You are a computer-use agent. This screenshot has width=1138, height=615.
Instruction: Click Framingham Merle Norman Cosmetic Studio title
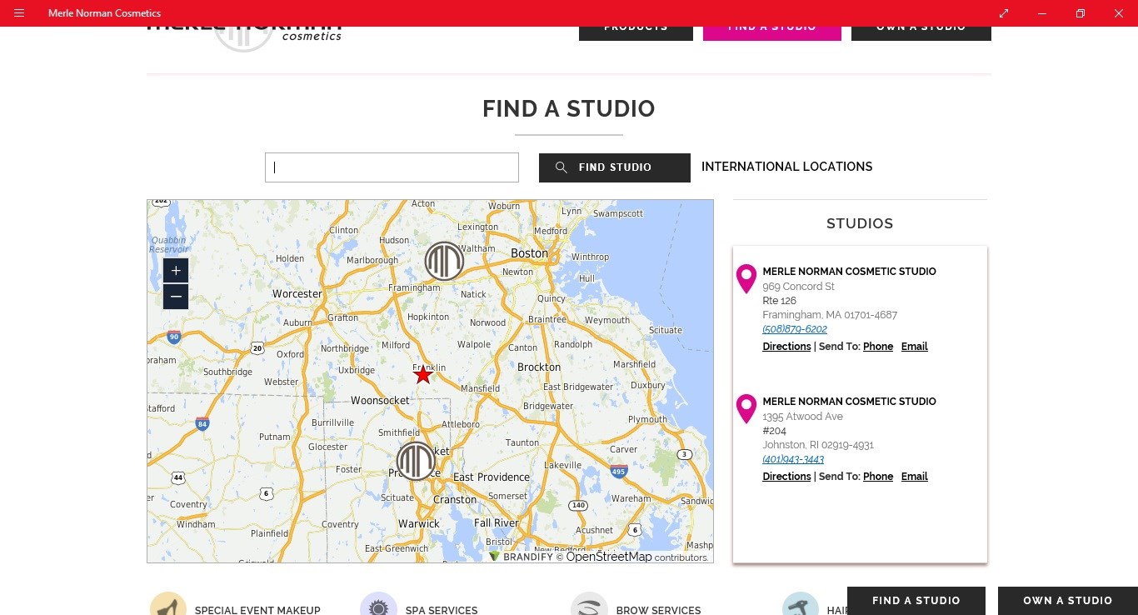pos(849,272)
